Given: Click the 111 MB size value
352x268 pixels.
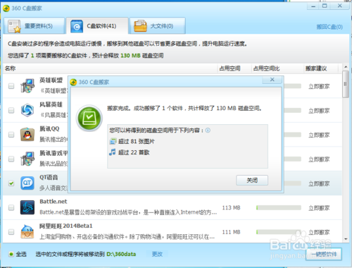Looking at the screenshot, I should [x=231, y=232].
